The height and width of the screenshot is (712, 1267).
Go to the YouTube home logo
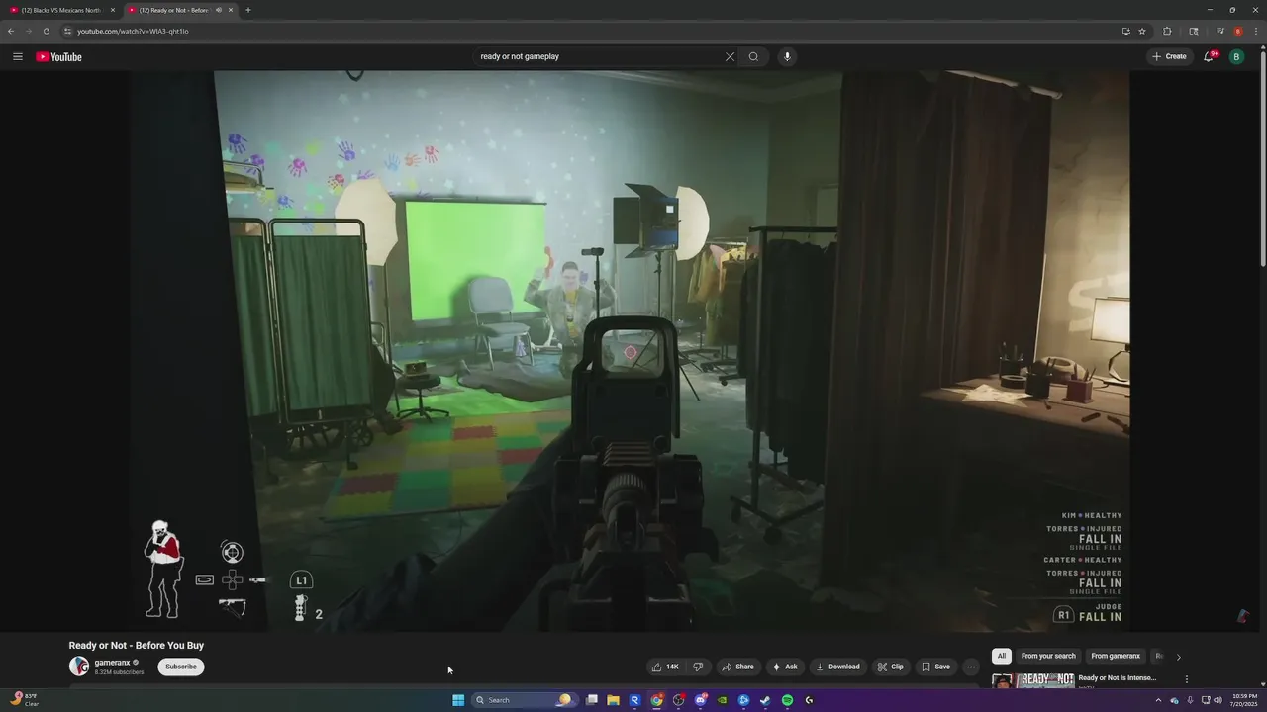(x=59, y=56)
